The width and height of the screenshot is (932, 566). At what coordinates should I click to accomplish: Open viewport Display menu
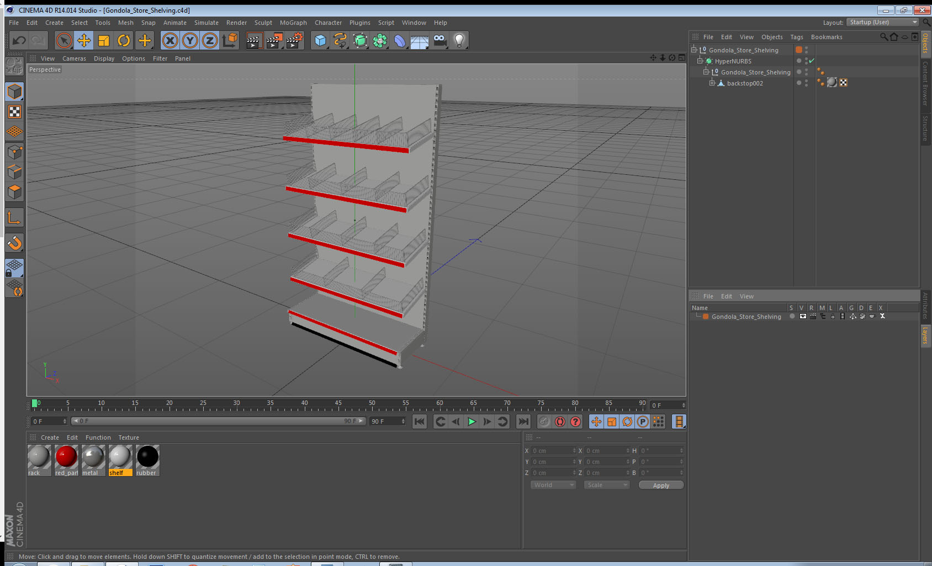[x=104, y=58]
